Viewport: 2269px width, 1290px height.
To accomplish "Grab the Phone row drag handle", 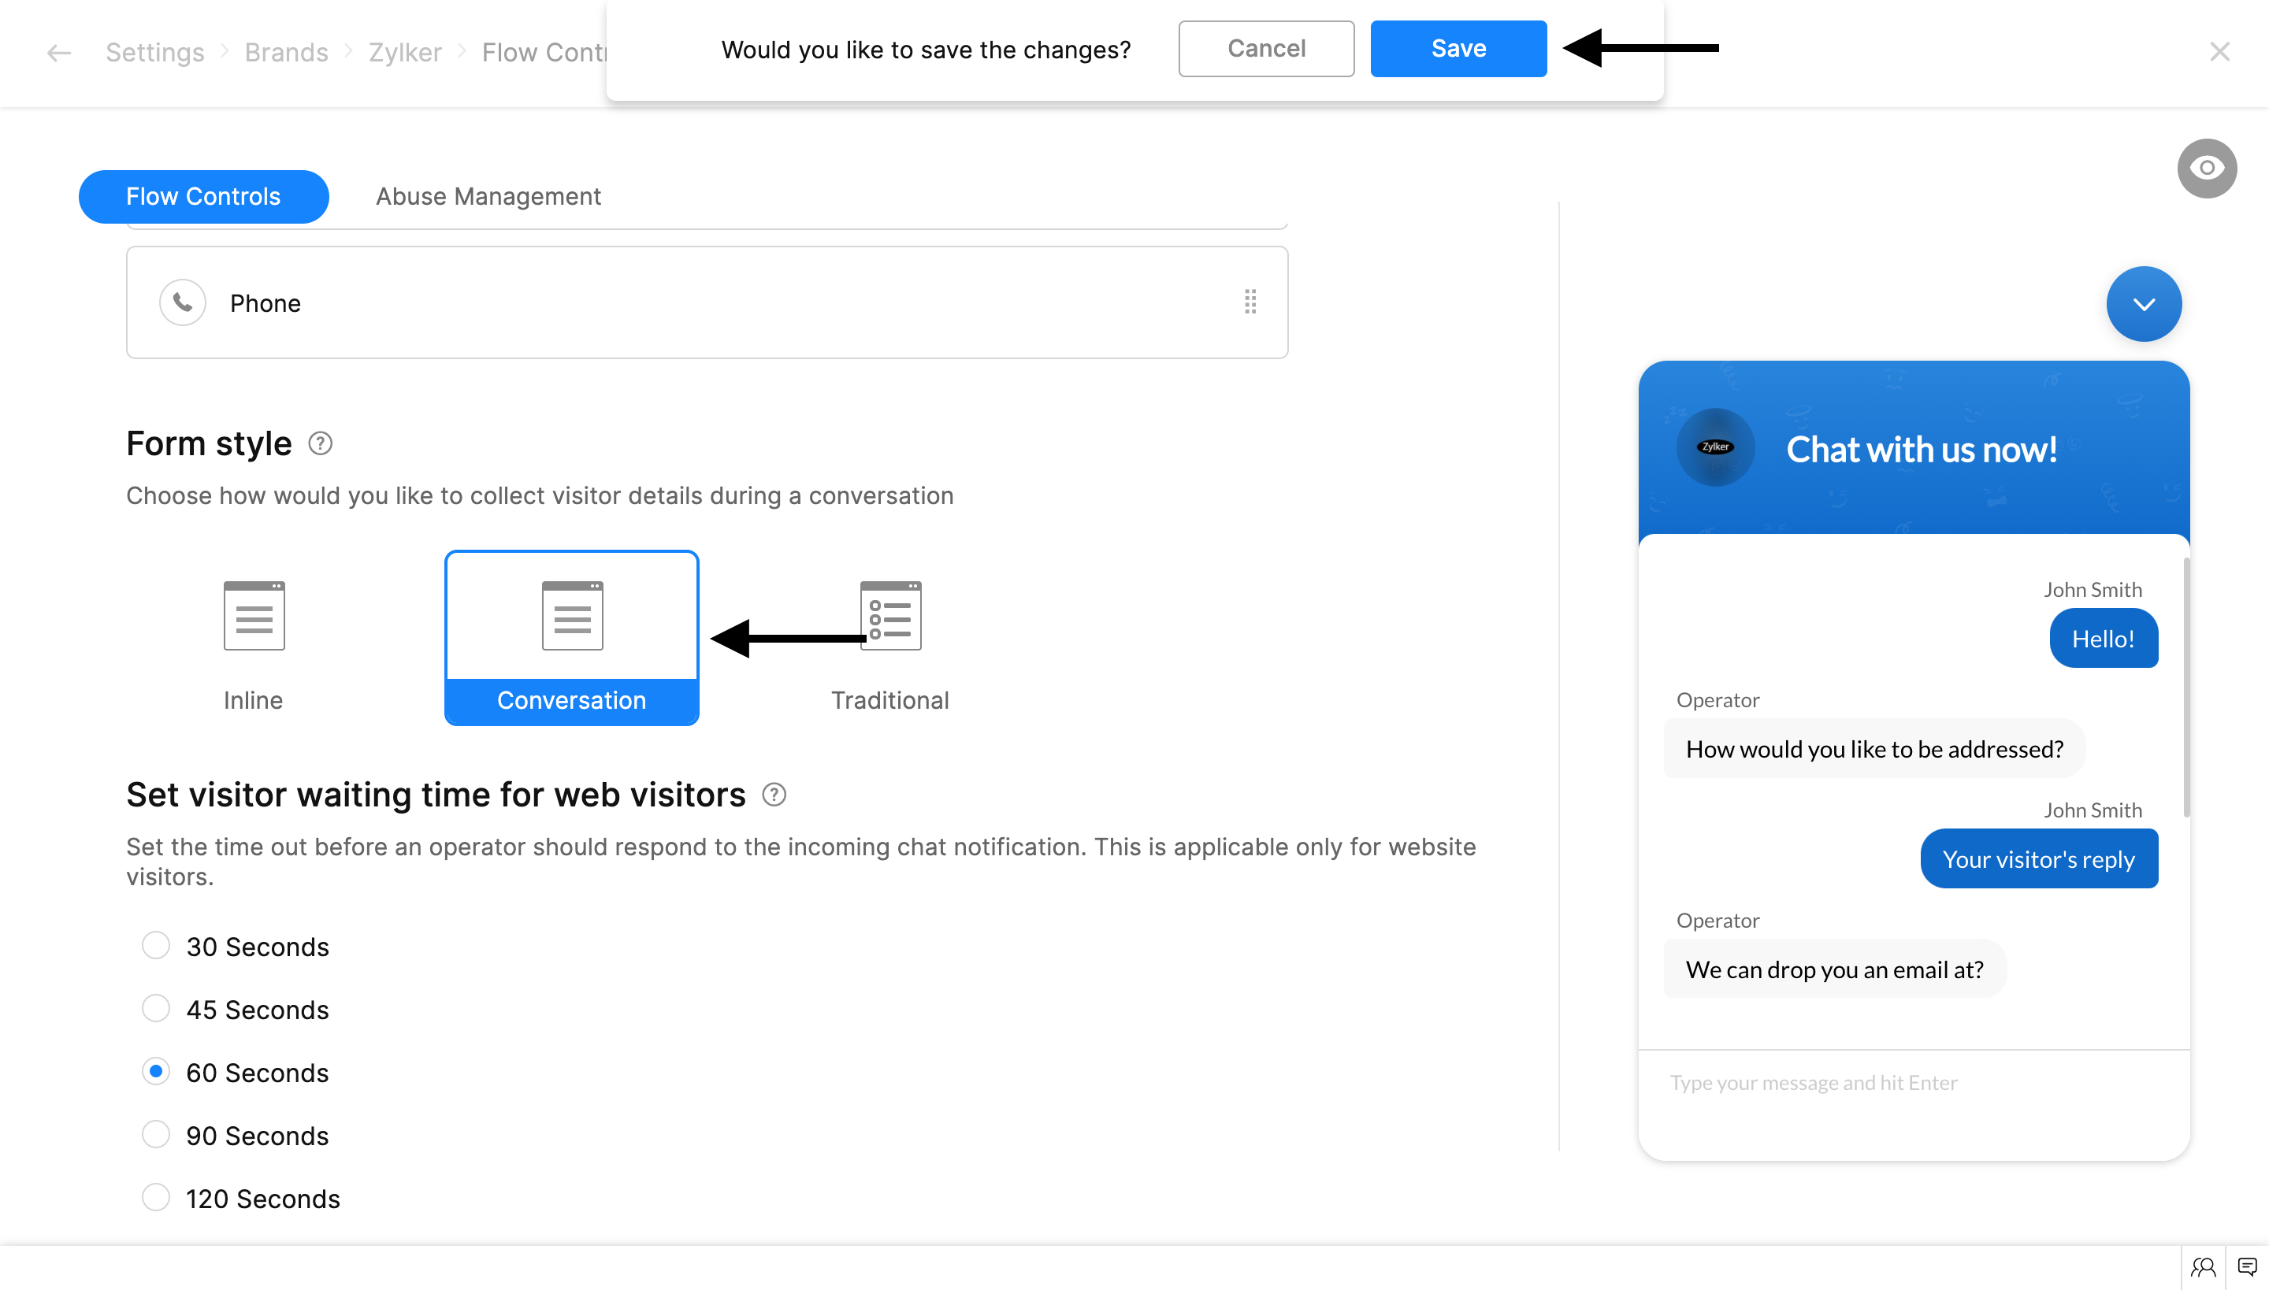I will pos(1250,302).
